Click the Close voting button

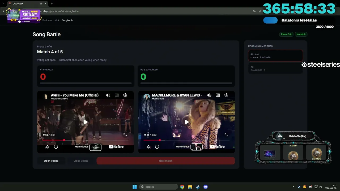click(81, 161)
